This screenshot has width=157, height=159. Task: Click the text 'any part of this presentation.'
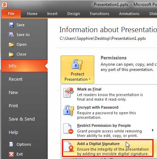tap(127, 70)
